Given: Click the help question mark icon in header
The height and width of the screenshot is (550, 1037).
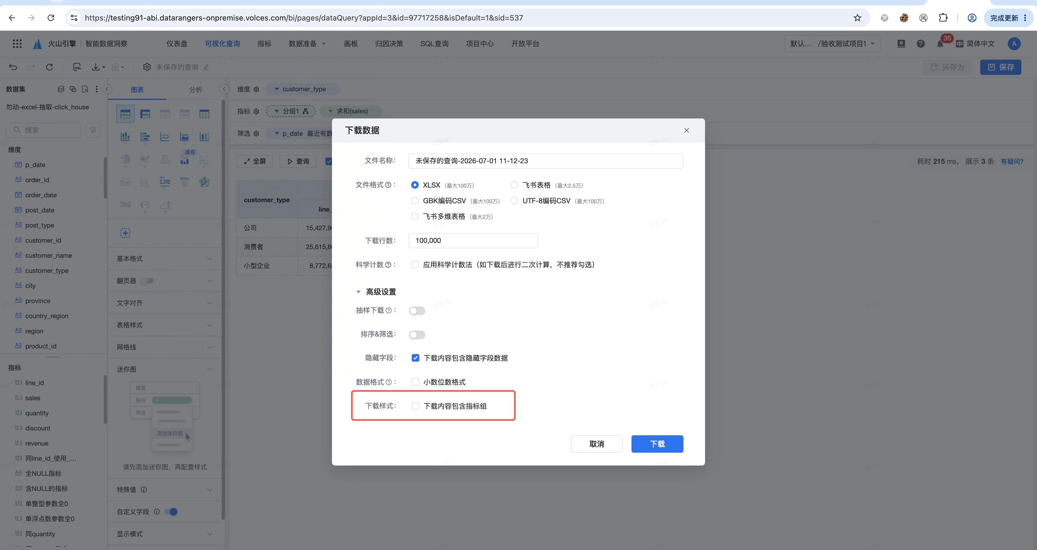Looking at the screenshot, I should pyautogui.click(x=920, y=43).
